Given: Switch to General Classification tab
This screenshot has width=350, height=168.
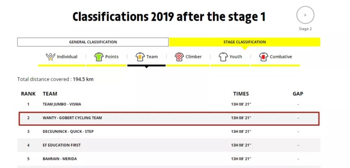Looking at the screenshot, I should [x=93, y=42].
